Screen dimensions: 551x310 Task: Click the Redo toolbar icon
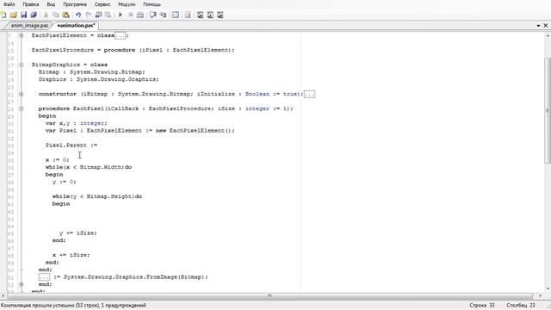click(88, 15)
